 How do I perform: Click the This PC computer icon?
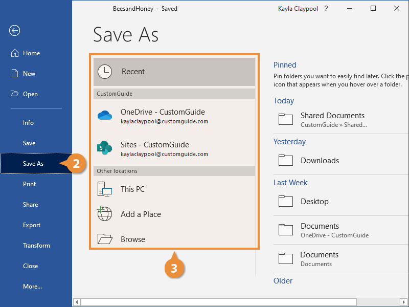[x=105, y=189]
